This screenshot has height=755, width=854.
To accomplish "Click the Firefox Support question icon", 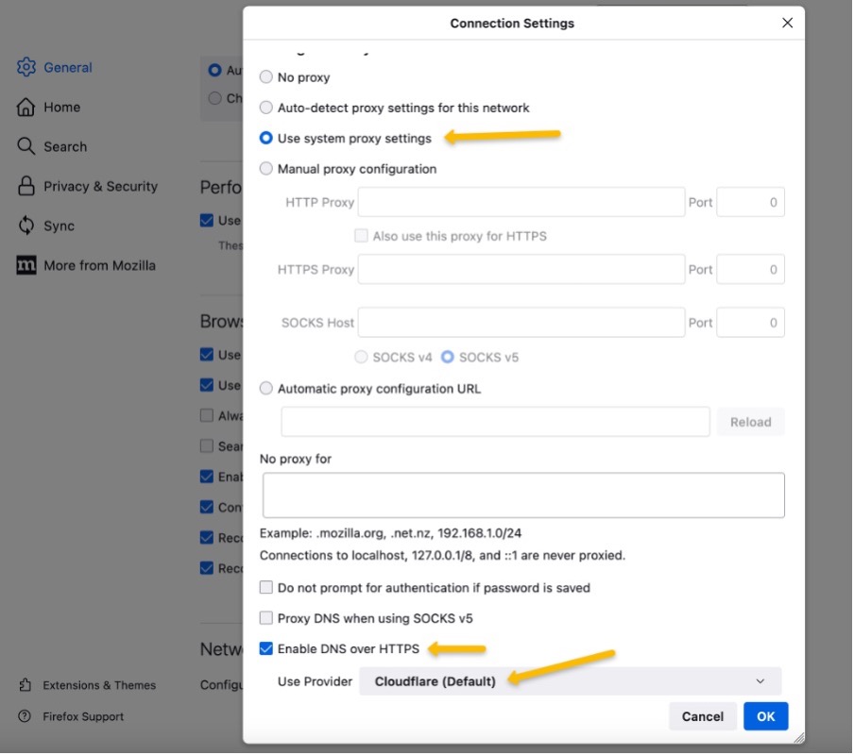I will coord(25,716).
